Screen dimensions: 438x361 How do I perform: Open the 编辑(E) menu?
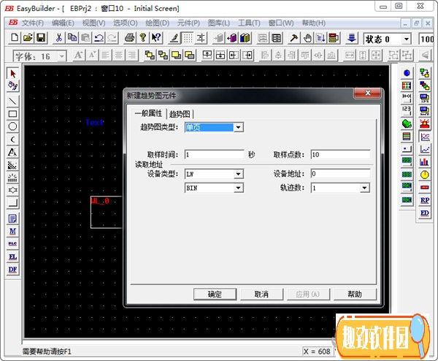pos(63,23)
